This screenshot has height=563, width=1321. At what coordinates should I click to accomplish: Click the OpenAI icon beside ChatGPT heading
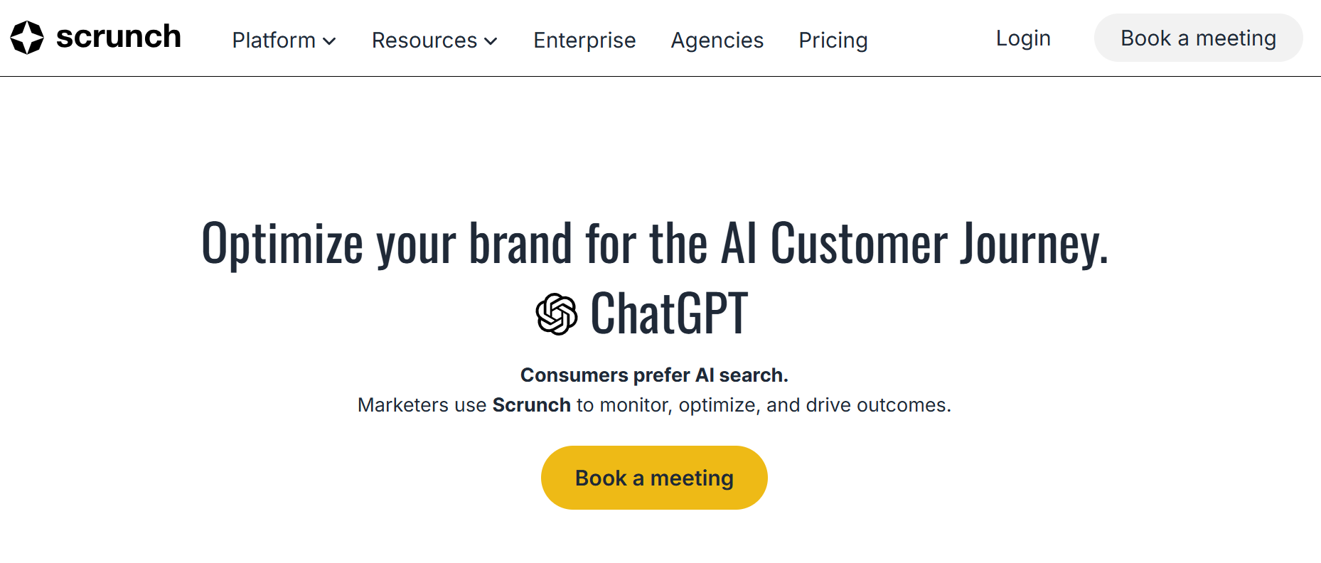coord(557,312)
